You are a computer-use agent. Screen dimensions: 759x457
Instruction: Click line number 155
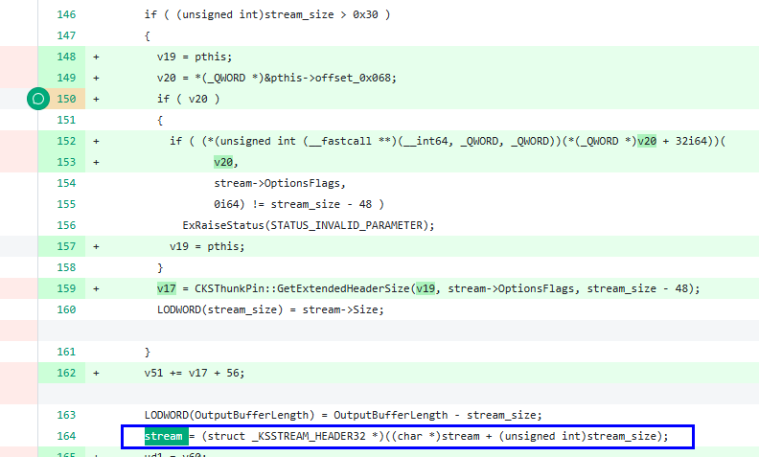coord(66,204)
